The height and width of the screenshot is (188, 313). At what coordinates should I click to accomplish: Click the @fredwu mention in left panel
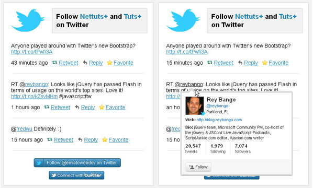24,129
